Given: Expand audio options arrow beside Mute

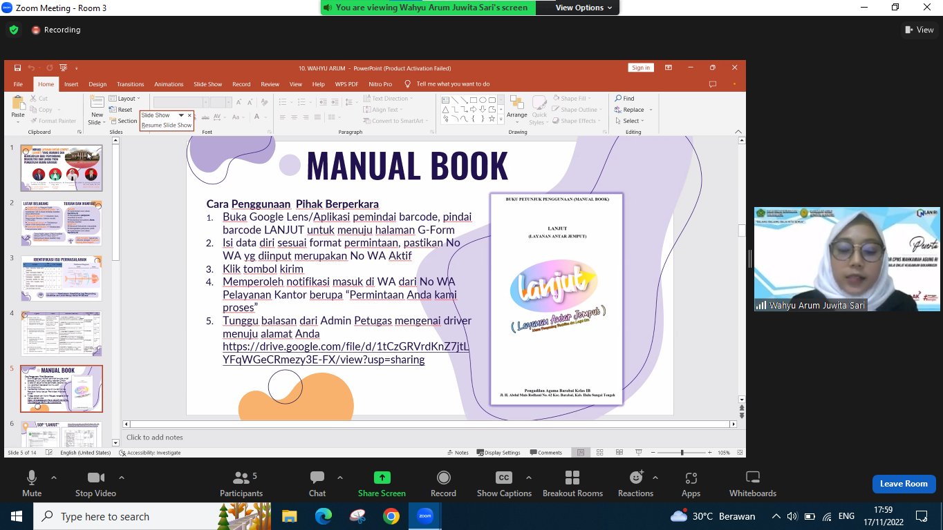Looking at the screenshot, I should [x=54, y=478].
